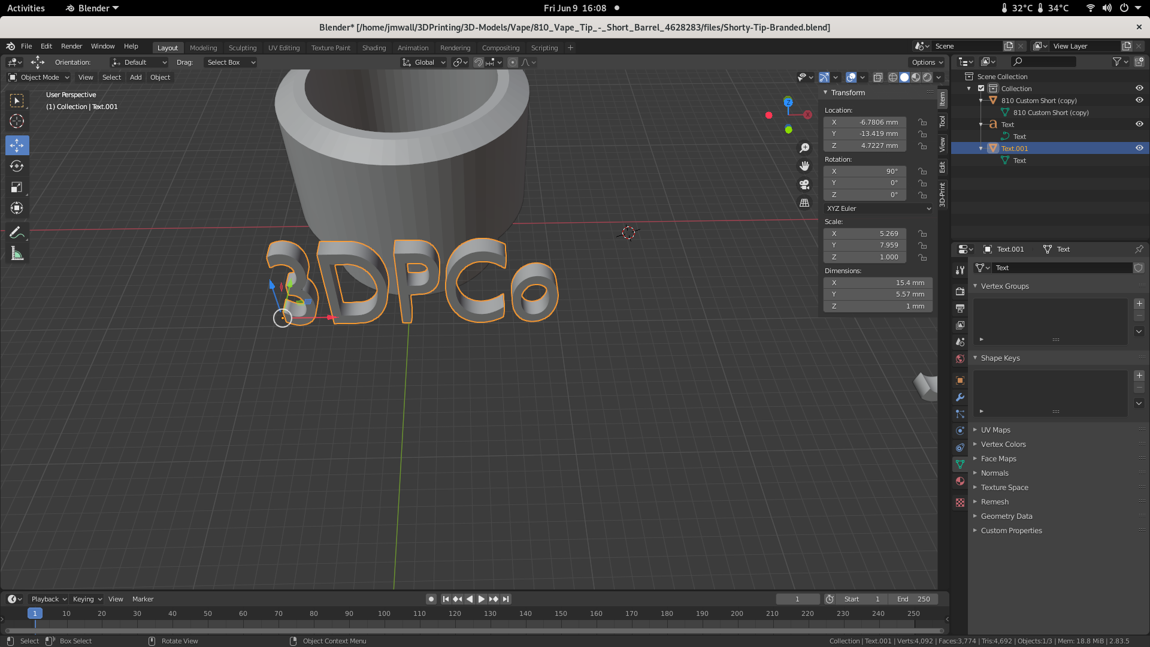Add a new shape key with plus button
The height and width of the screenshot is (647, 1150).
click(x=1139, y=376)
